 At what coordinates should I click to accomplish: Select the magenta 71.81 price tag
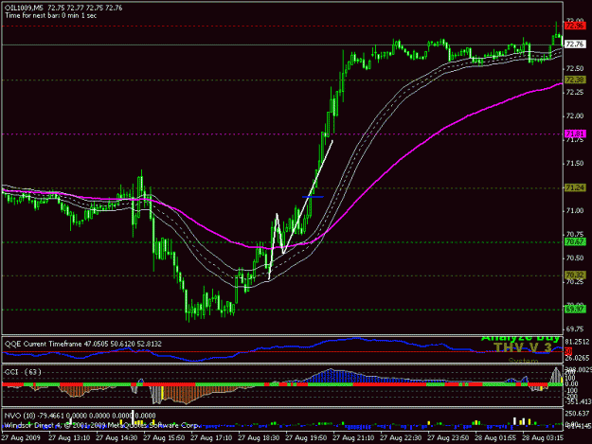(x=575, y=133)
